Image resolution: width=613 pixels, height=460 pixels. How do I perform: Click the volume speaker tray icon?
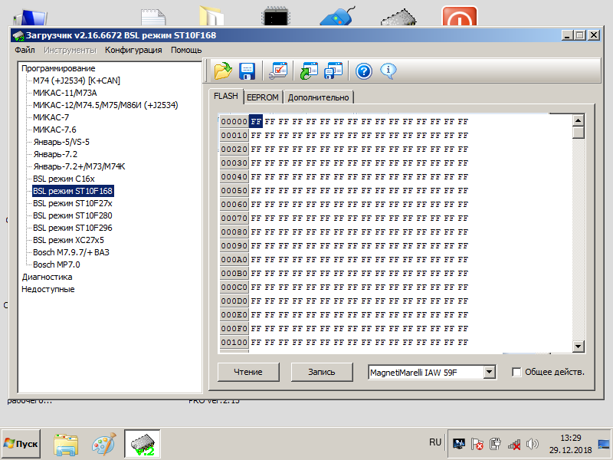[533, 444]
